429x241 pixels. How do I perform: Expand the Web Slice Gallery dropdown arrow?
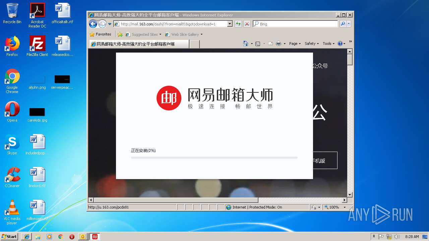[x=201, y=34]
